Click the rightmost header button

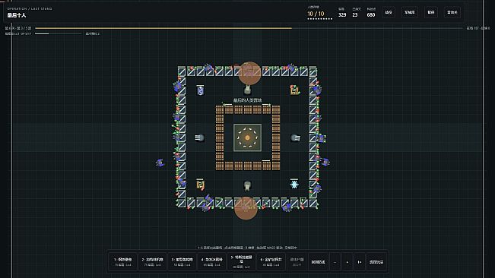tap(452, 13)
